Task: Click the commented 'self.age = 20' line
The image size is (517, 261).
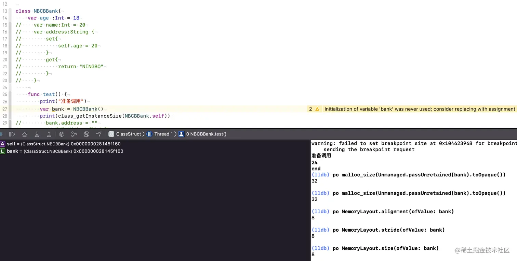Action: (78, 46)
